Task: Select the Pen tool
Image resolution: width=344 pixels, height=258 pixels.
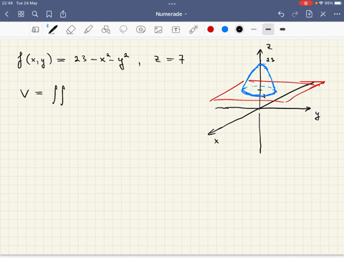Action: pyautogui.click(x=52, y=29)
